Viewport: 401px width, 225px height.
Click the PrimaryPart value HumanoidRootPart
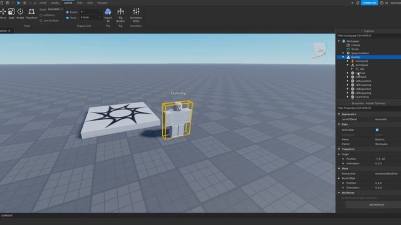[x=387, y=174]
